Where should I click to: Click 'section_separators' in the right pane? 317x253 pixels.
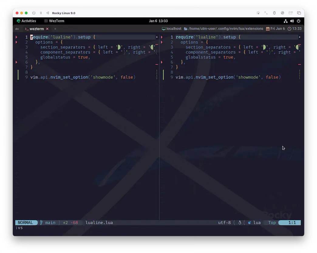(208, 47)
